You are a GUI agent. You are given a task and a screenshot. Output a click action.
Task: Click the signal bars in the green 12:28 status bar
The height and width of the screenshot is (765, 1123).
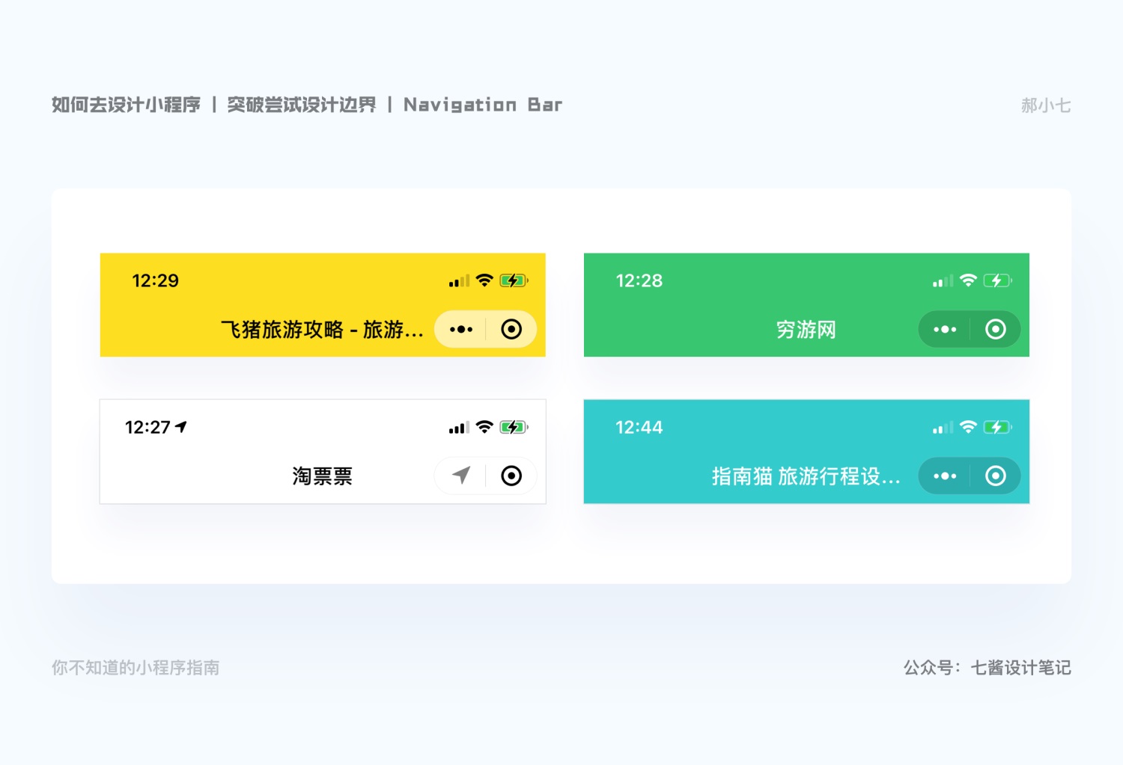pos(943,281)
